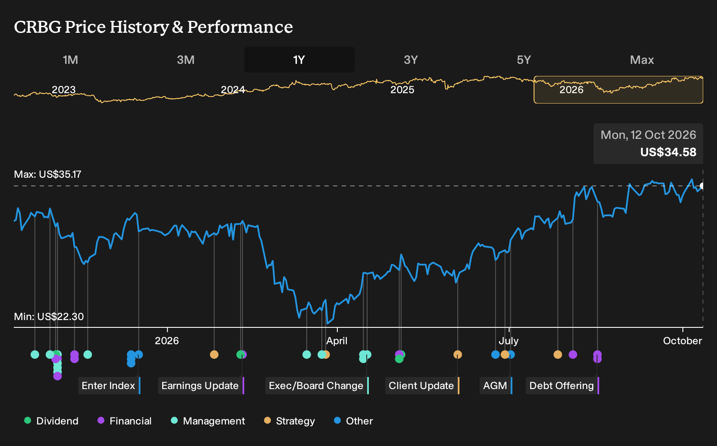This screenshot has height=446, width=717.
Task: Click the green Dividend dot above Earnings Update
Action: pyautogui.click(x=240, y=355)
